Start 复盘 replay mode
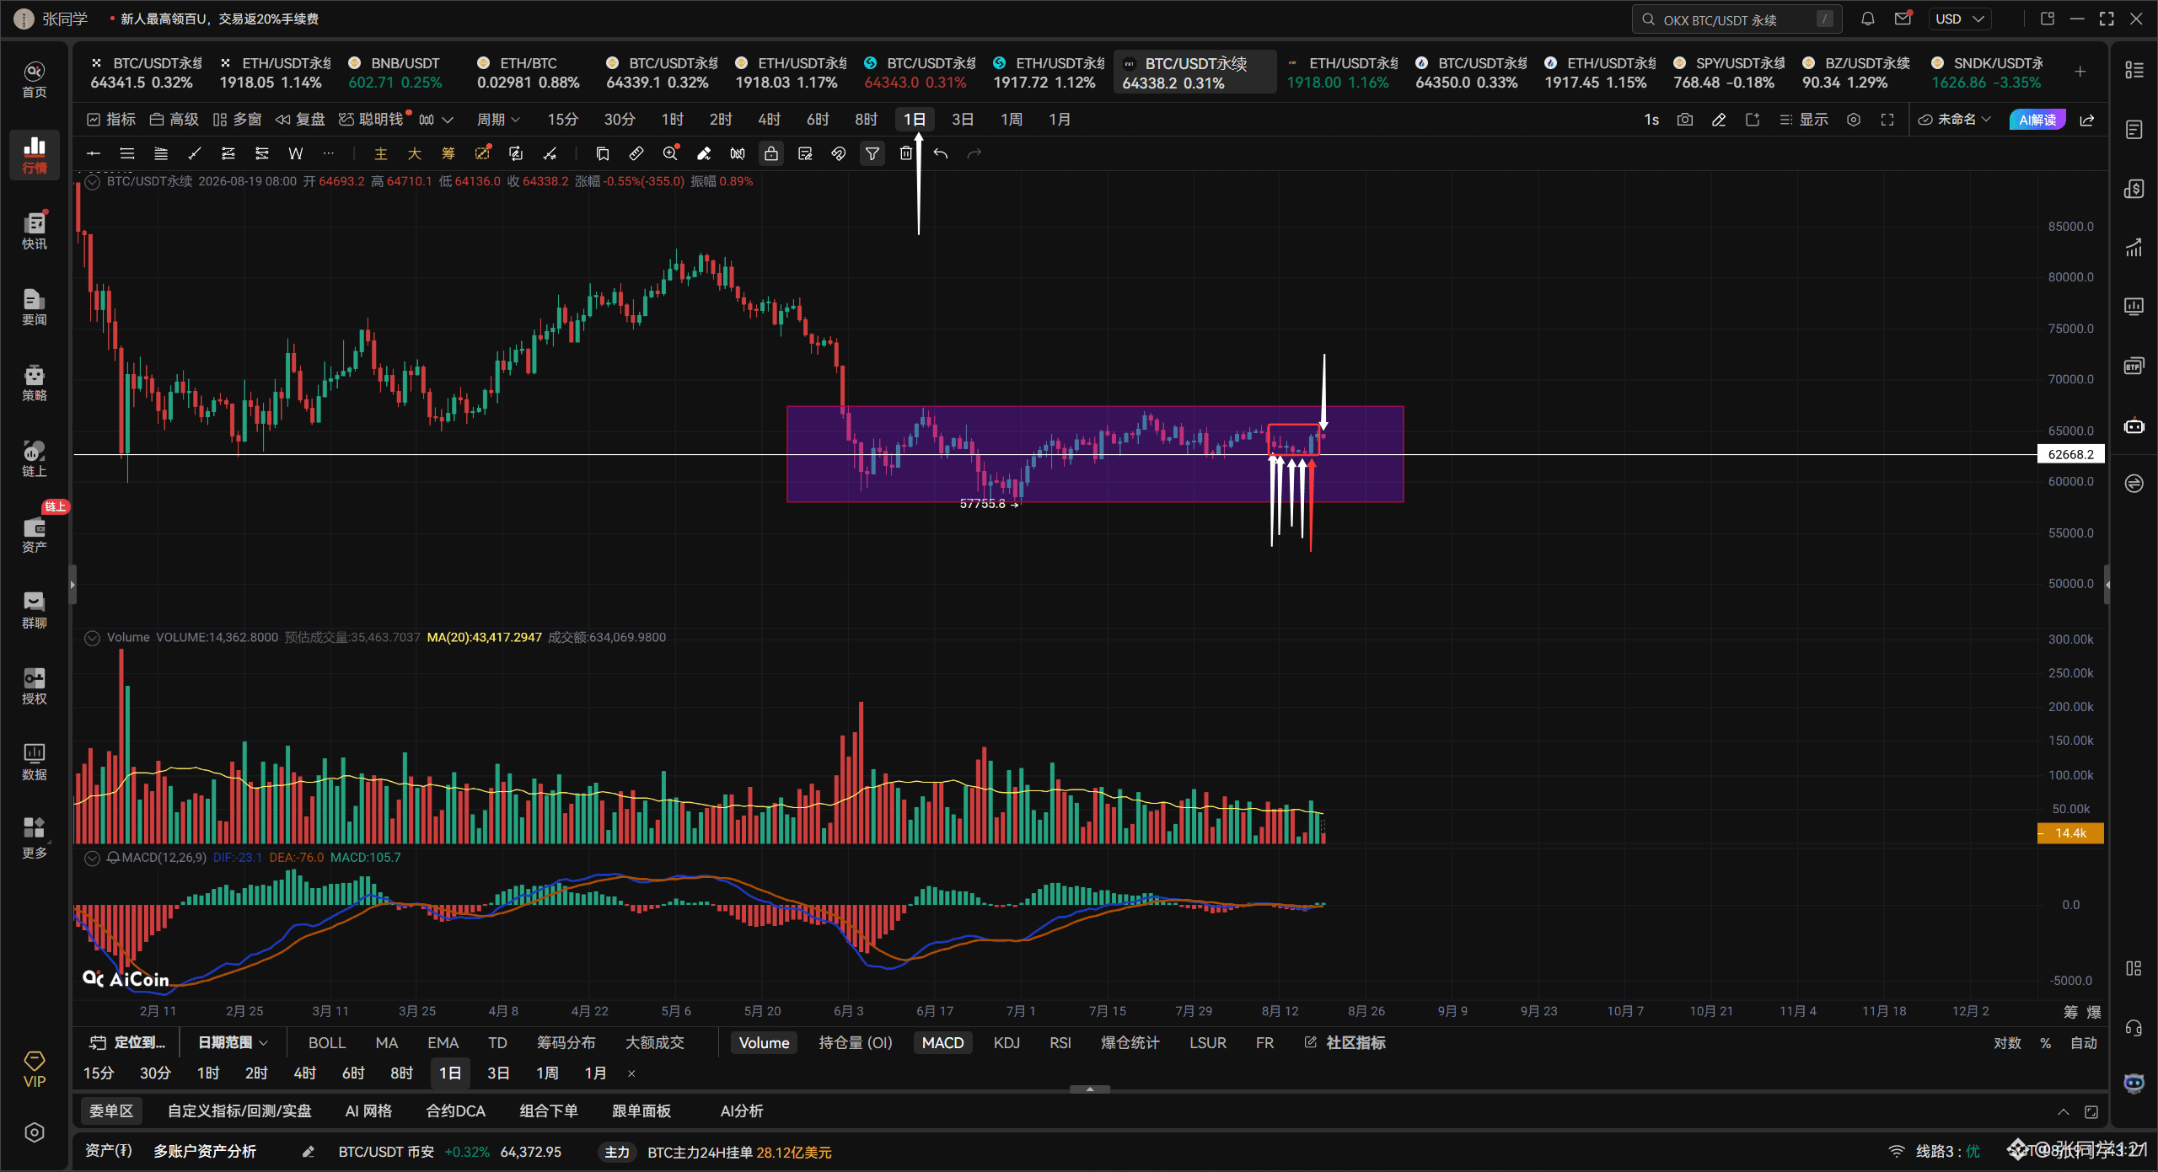This screenshot has width=2158, height=1172. 300,120
